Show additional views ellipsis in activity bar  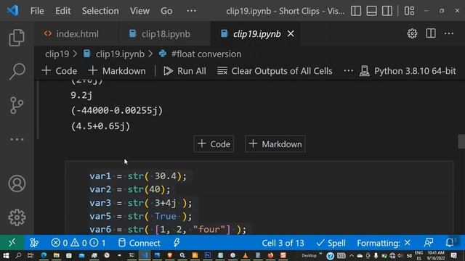[x=17, y=139]
